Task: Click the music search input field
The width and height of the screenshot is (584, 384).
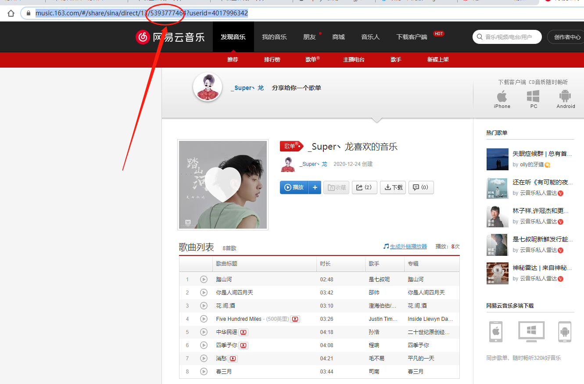Action: click(x=507, y=37)
